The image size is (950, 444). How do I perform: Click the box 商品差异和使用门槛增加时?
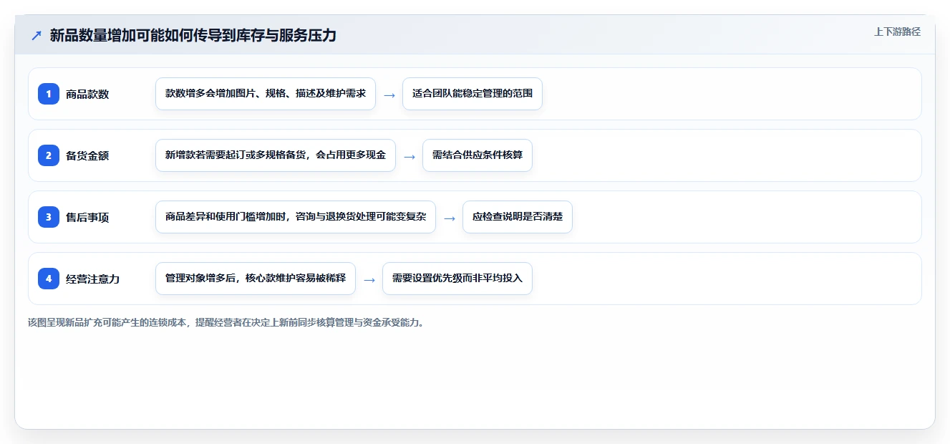pyautogui.click(x=296, y=217)
